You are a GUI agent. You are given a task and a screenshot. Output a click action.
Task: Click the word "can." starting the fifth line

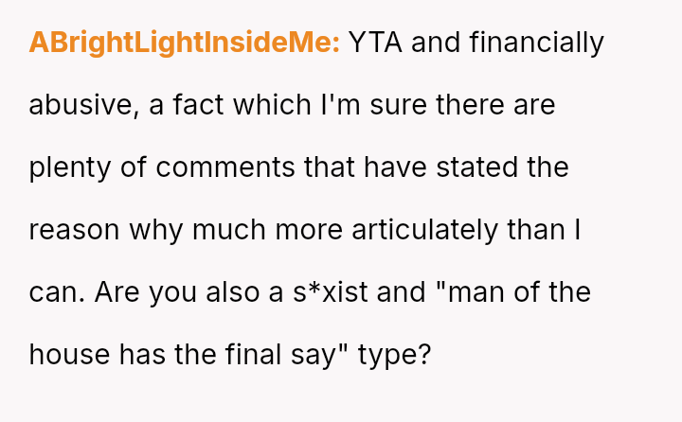pyautogui.click(x=55, y=292)
